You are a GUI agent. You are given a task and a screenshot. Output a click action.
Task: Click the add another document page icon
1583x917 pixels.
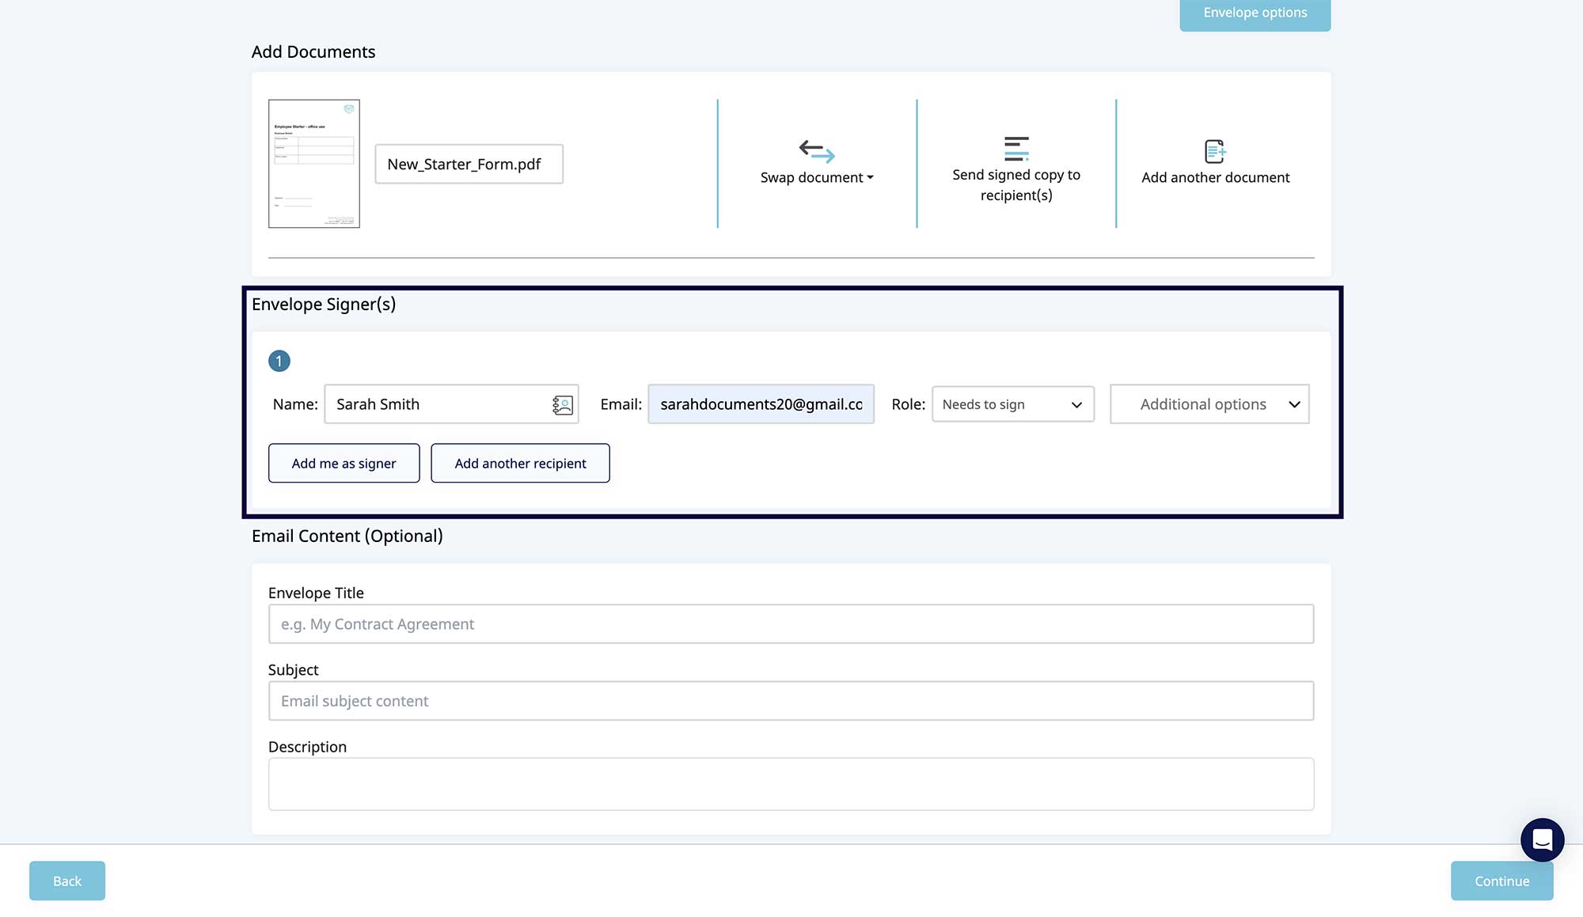pos(1215,151)
